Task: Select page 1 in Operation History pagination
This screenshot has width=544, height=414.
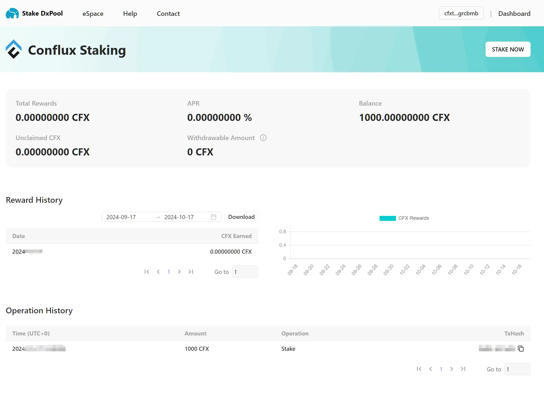Action: [441, 369]
